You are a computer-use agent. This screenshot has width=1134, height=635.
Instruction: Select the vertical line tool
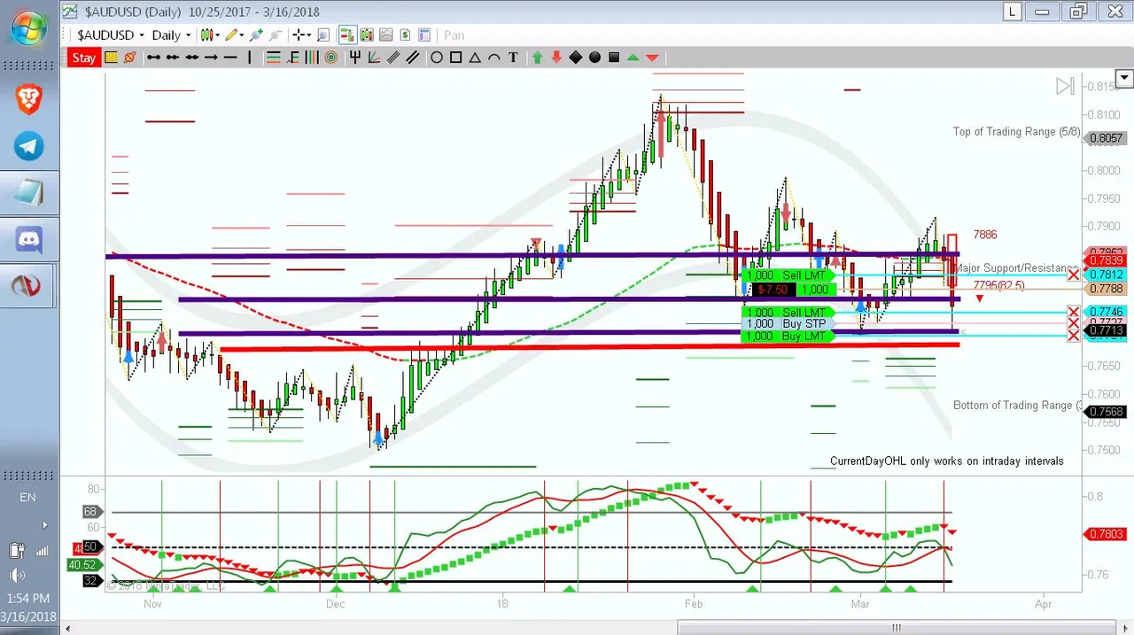pyautogui.click(x=250, y=58)
